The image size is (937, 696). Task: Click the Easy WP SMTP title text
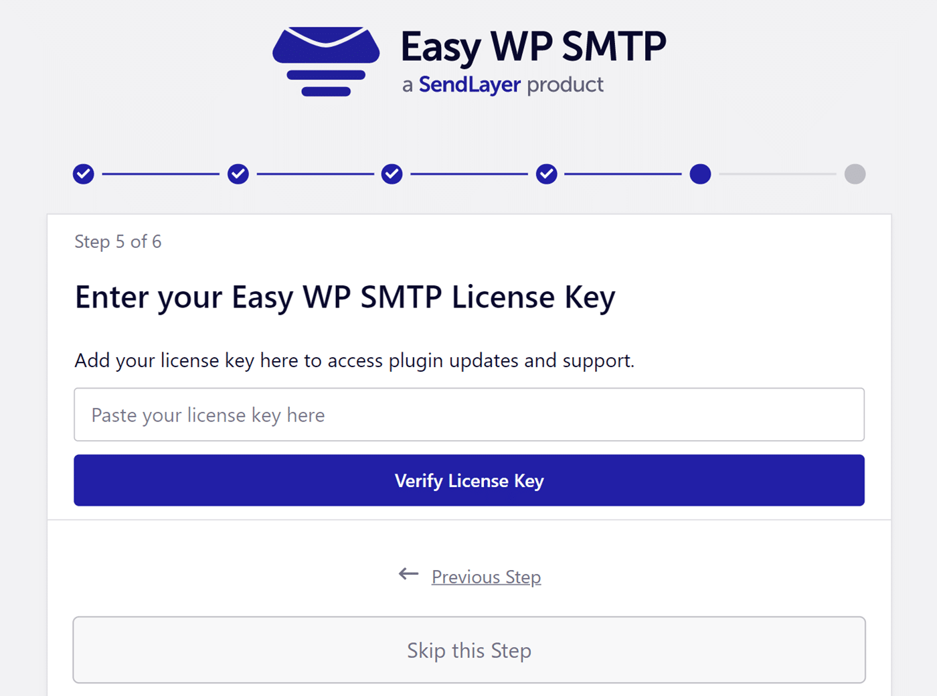(x=533, y=47)
